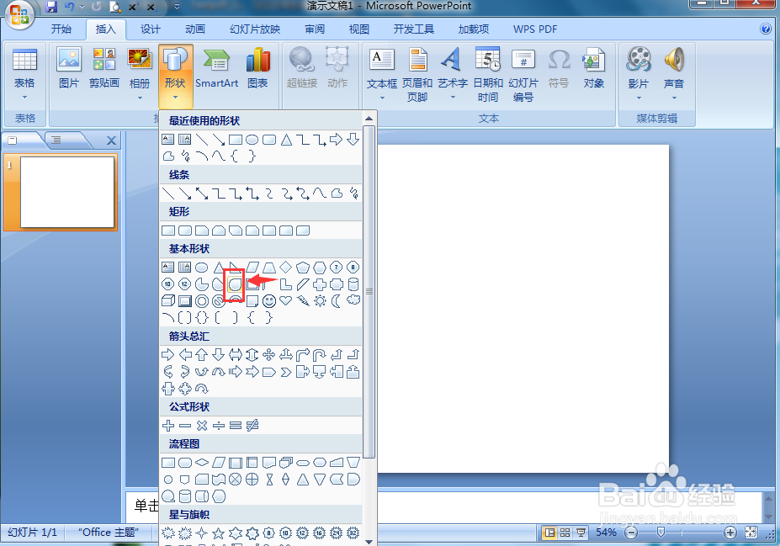Open the 幻灯片放映 ribbon tab
Image resolution: width=780 pixels, height=546 pixels.
pyautogui.click(x=255, y=29)
